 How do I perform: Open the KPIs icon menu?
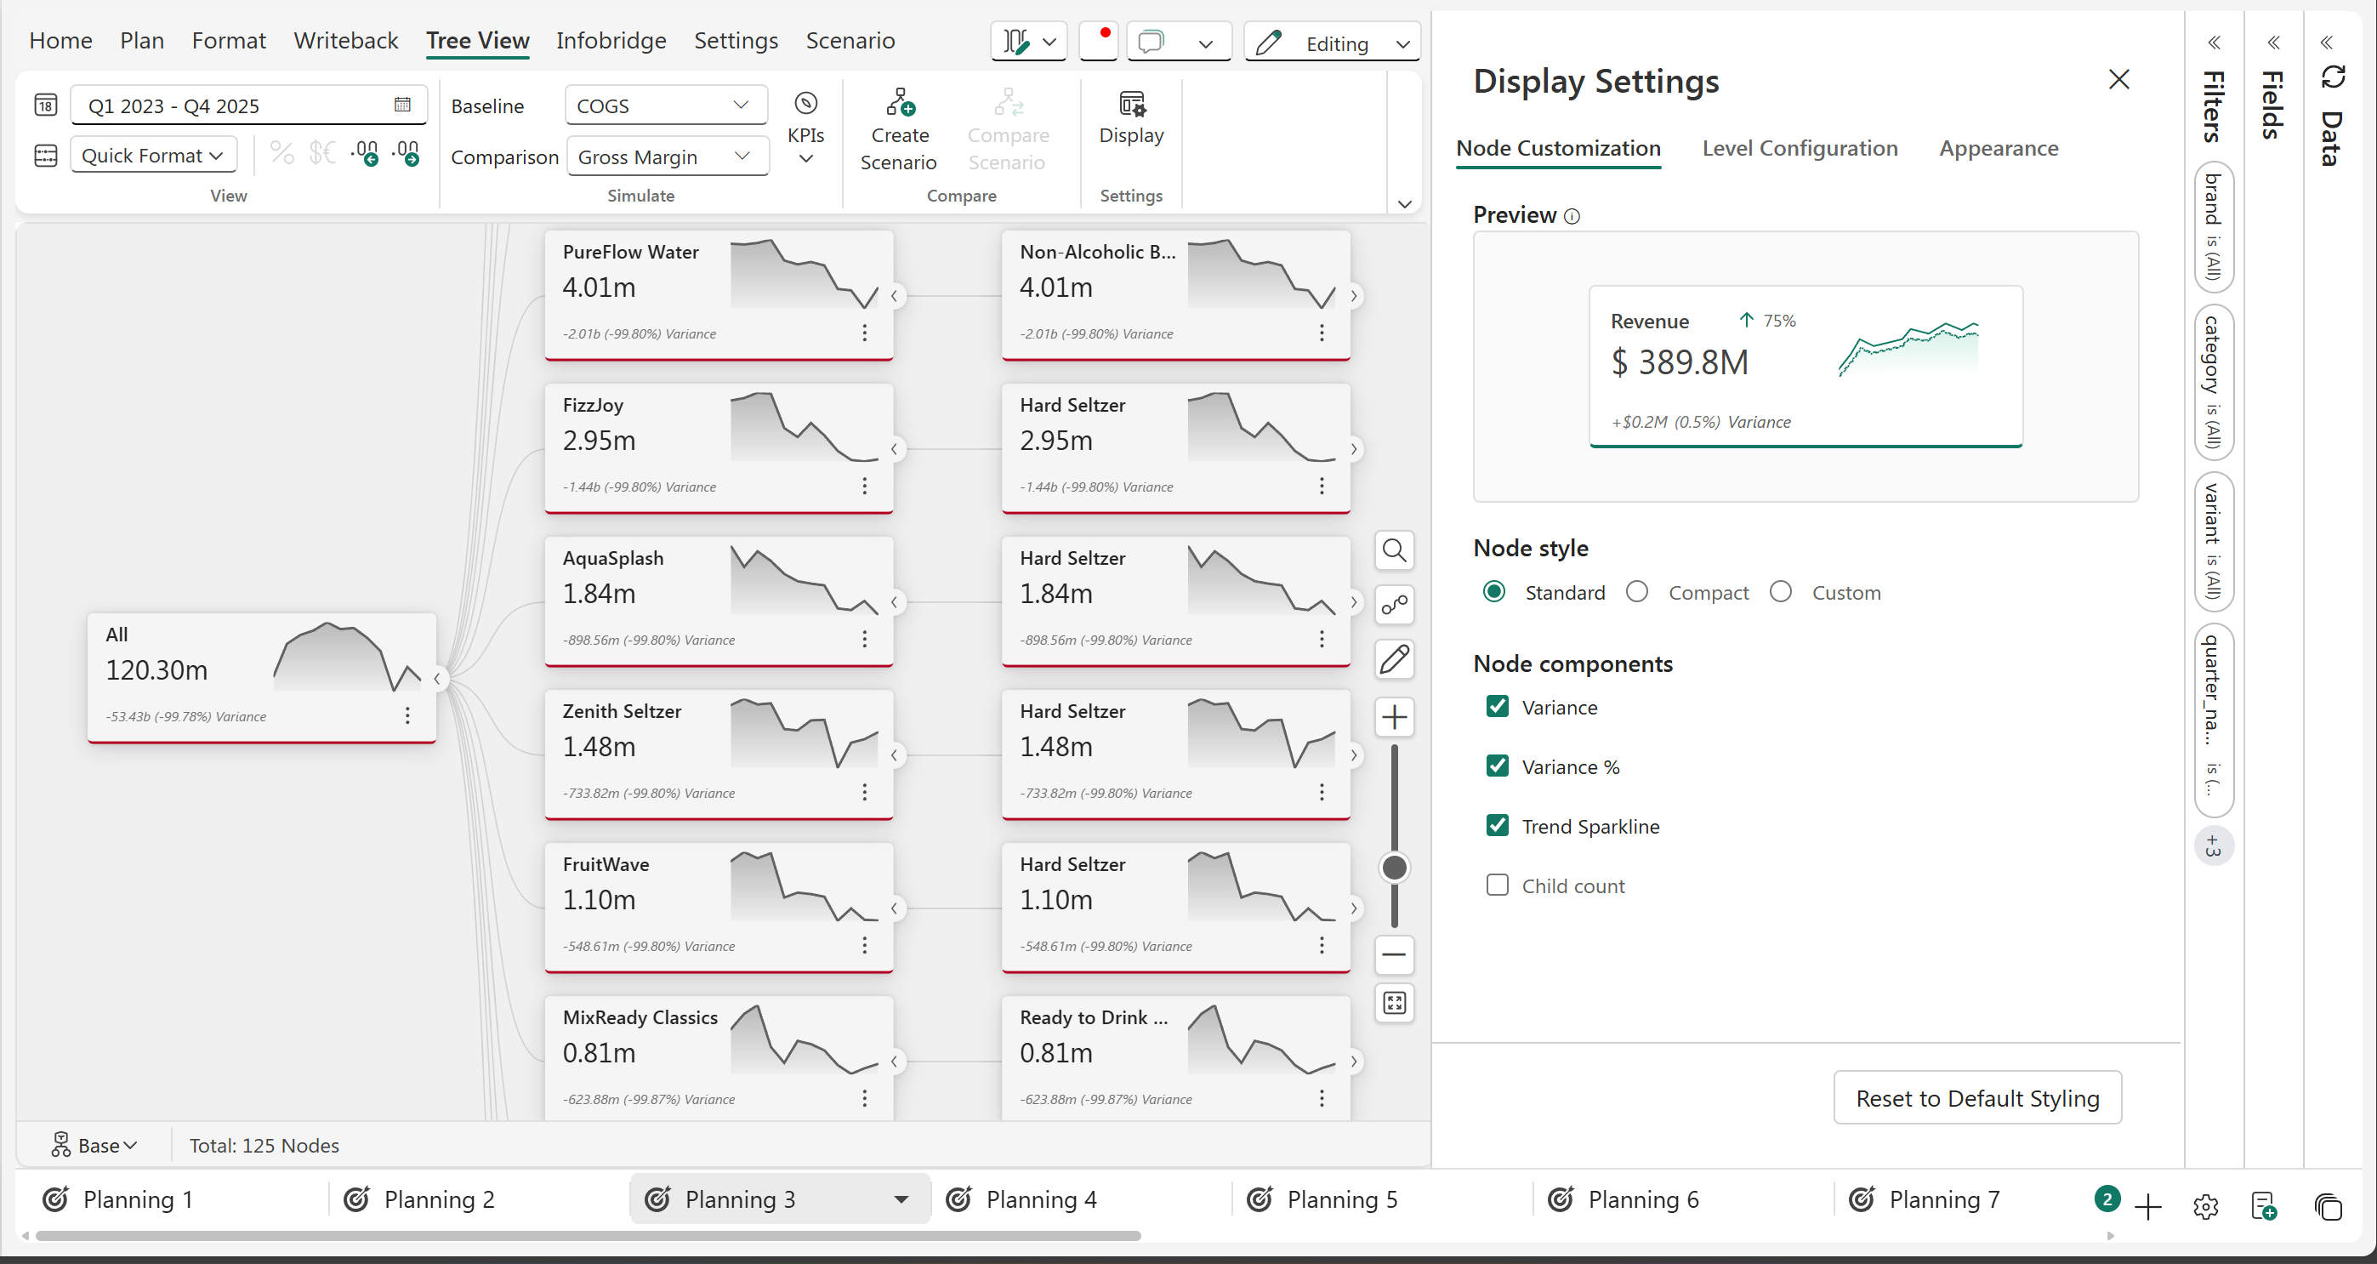pyautogui.click(x=805, y=130)
